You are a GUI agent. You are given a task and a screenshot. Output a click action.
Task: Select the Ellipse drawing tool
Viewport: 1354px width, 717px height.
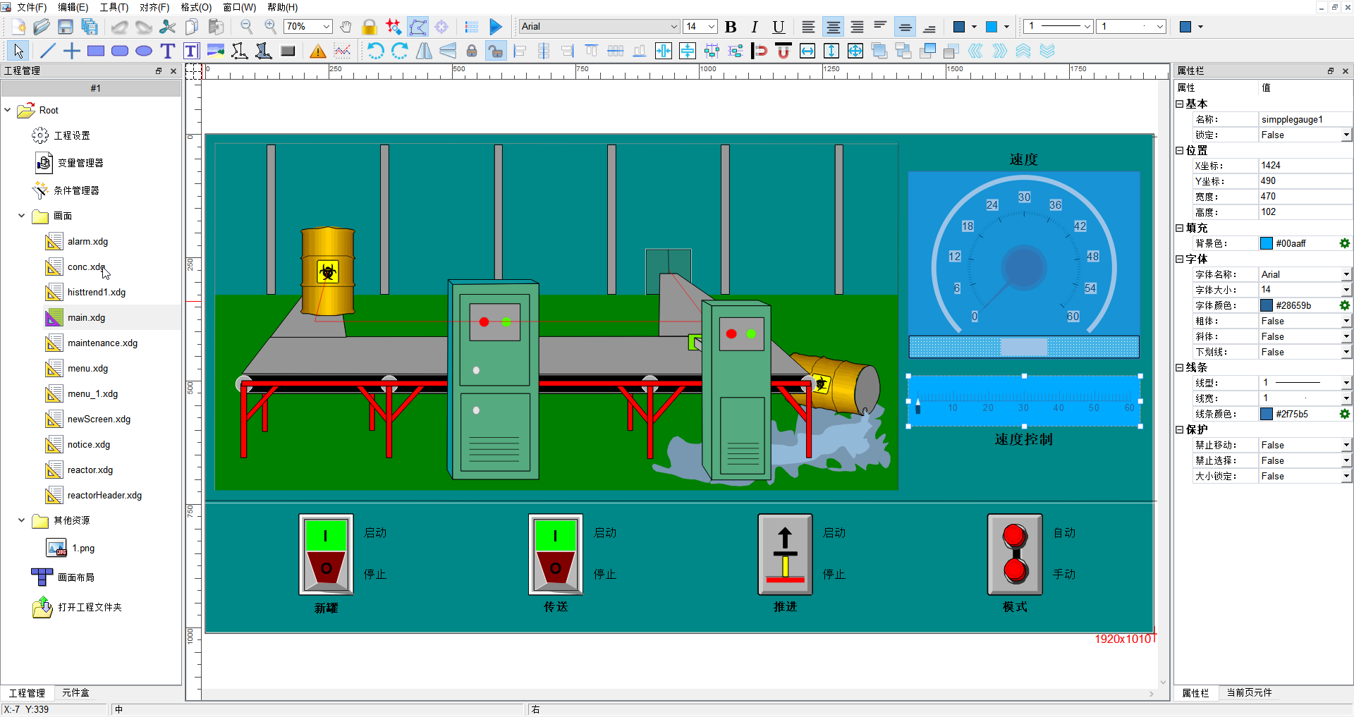(144, 51)
